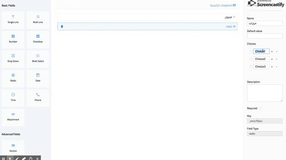Add a Time field
Screen dimensions: 286x160
point(13,98)
